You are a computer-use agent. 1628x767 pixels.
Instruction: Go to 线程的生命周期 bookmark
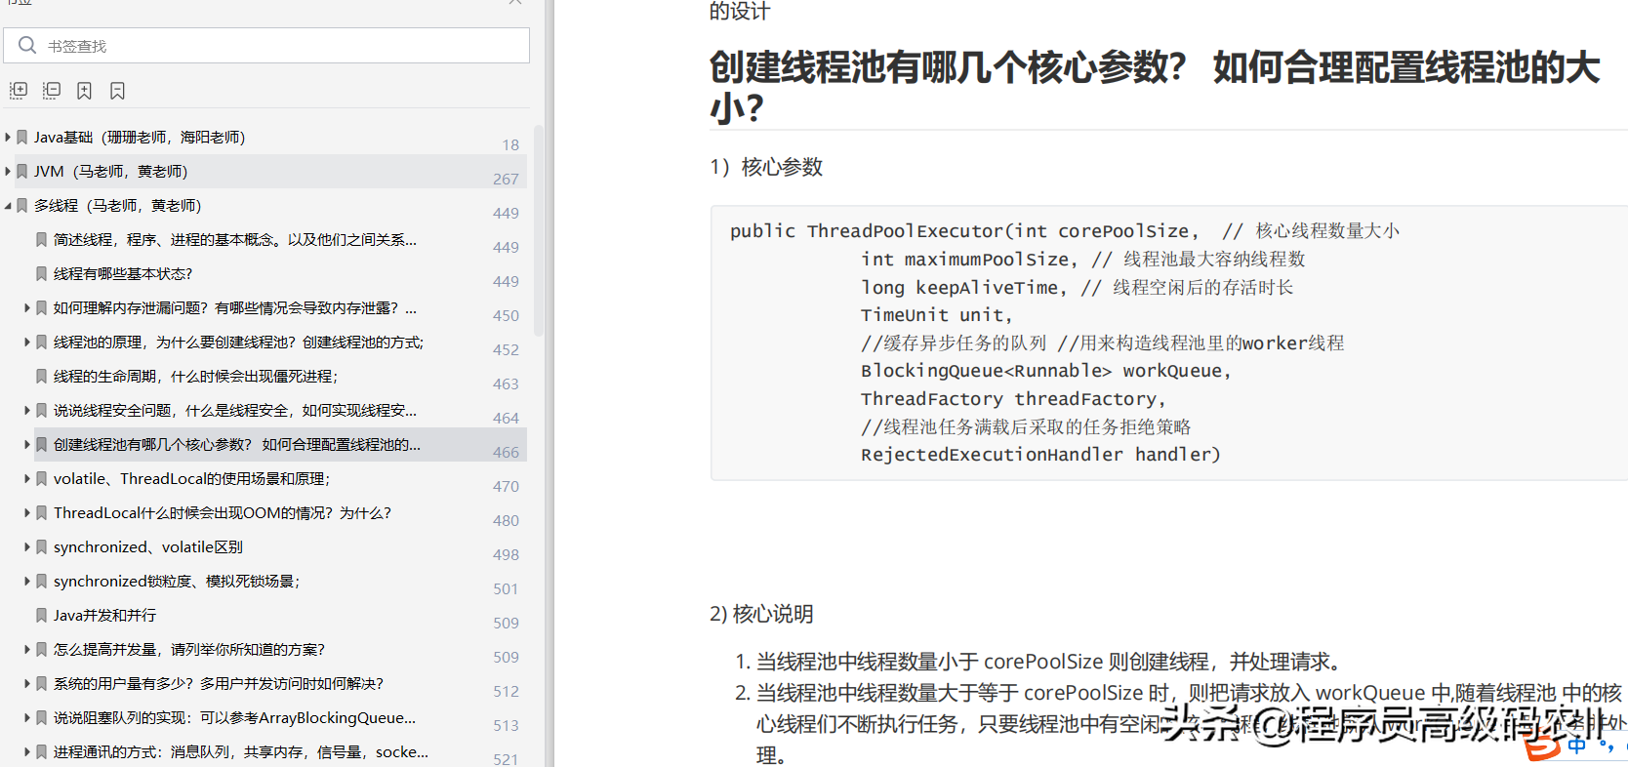click(x=196, y=377)
